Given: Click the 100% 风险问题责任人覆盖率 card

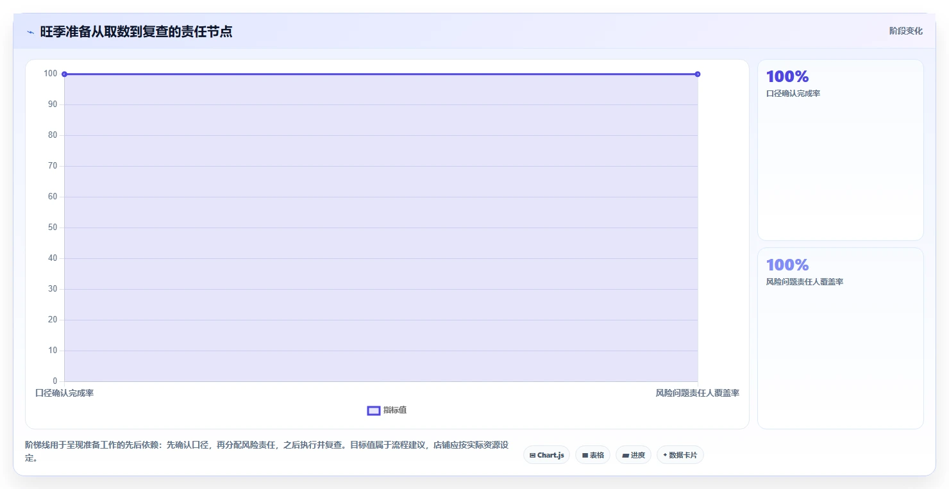Looking at the screenshot, I should pyautogui.click(x=840, y=338).
